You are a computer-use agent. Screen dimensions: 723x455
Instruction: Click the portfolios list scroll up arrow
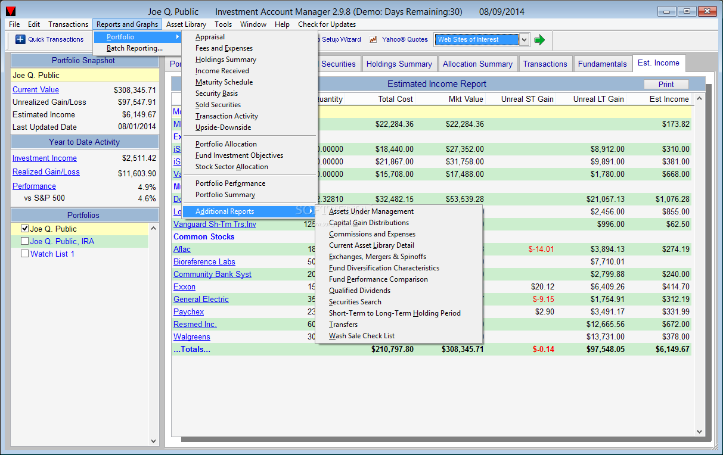(153, 228)
